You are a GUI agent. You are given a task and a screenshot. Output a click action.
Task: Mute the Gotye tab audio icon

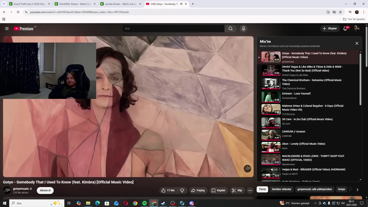[x=181, y=4]
